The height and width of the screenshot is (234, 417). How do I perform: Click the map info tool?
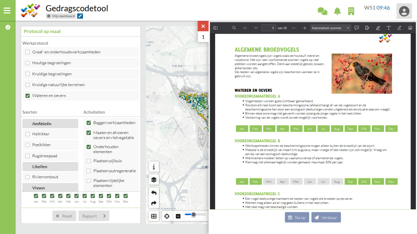coord(154,167)
